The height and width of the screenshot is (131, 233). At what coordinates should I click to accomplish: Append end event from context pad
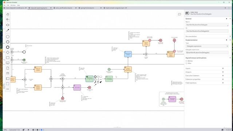(95, 77)
